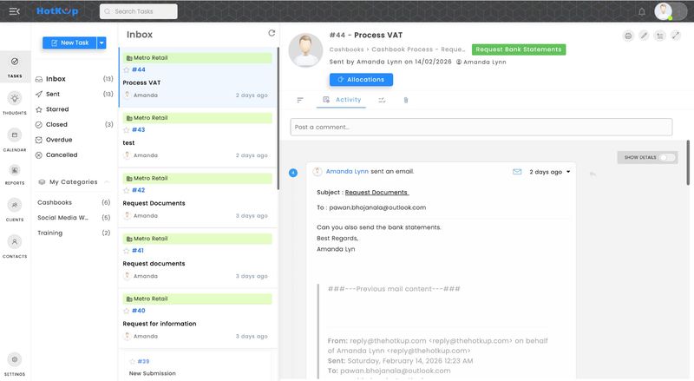
Task: Reply to the email with arrow icon
Action: 593,174
